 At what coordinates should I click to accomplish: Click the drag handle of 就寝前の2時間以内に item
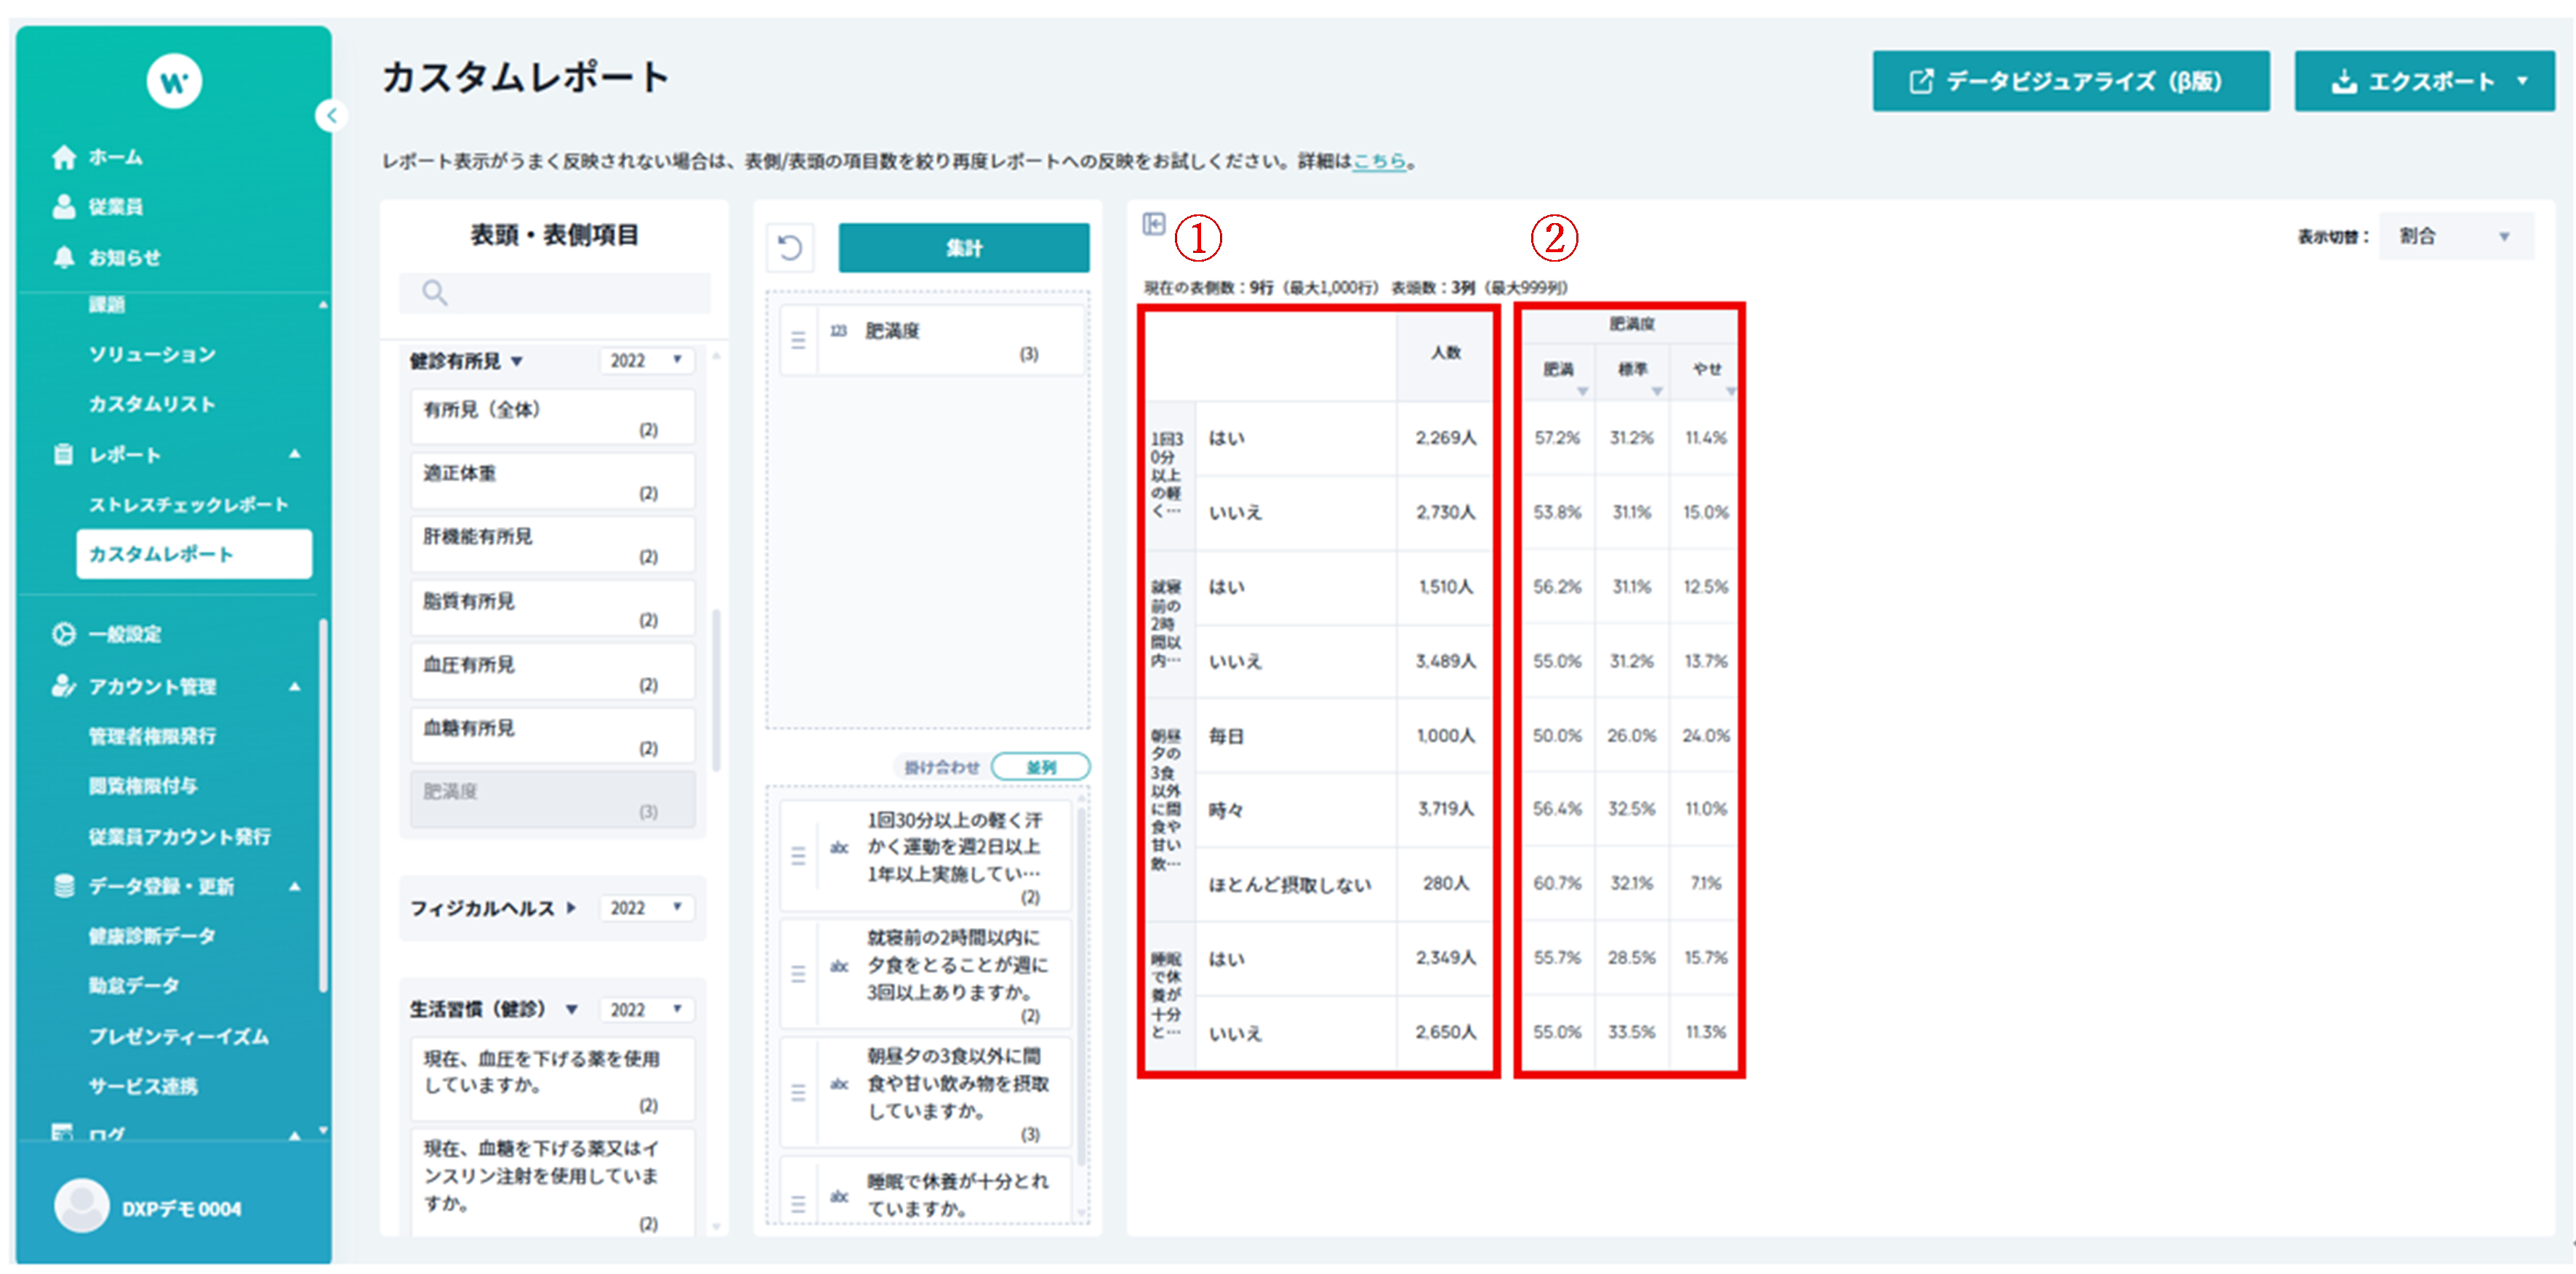point(798,975)
